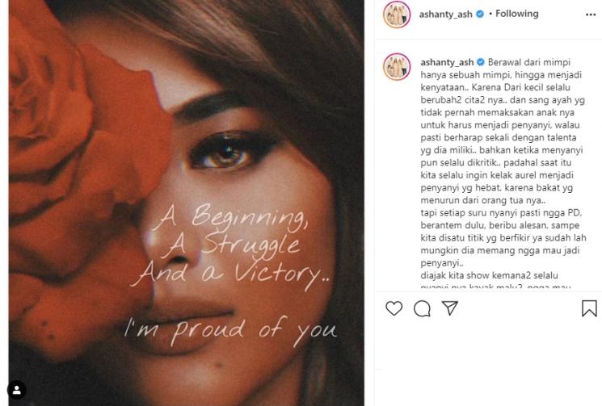The image size is (602, 406).
Task: Like the post with the heart icon
Action: click(x=394, y=308)
